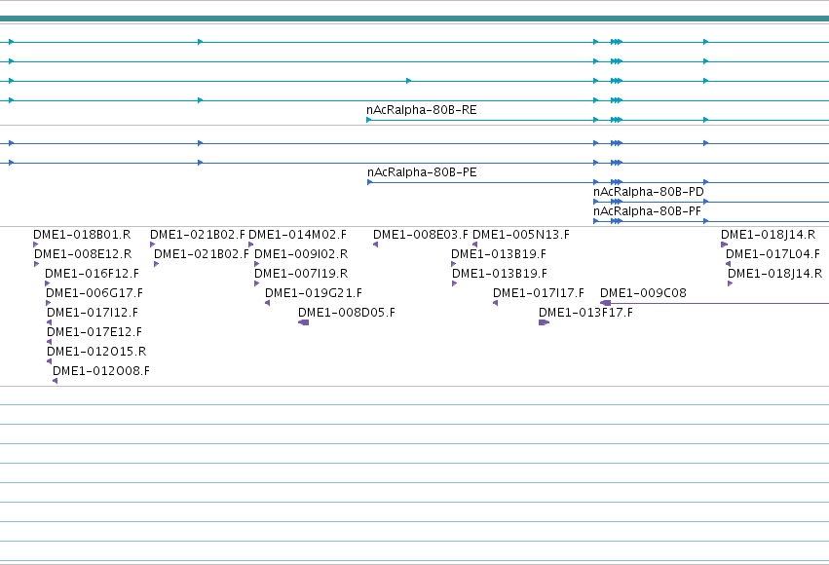Viewport: 829px width, 565px height.
Task: Click the DME1-016F12.F feature
Action: click(x=92, y=274)
